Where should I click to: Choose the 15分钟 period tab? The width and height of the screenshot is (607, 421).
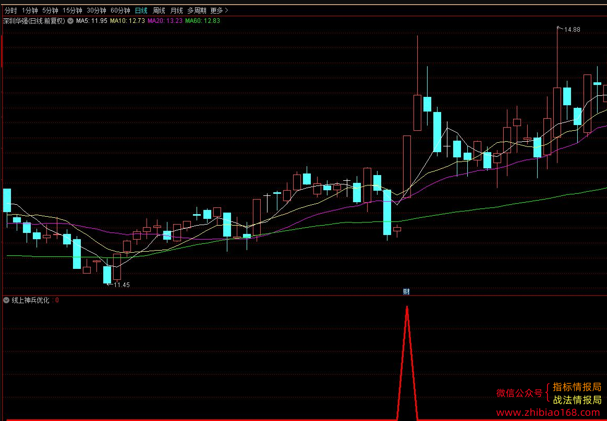tap(72, 10)
